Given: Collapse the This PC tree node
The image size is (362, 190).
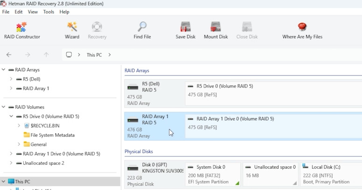Looking at the screenshot, I should (x=3, y=182).
